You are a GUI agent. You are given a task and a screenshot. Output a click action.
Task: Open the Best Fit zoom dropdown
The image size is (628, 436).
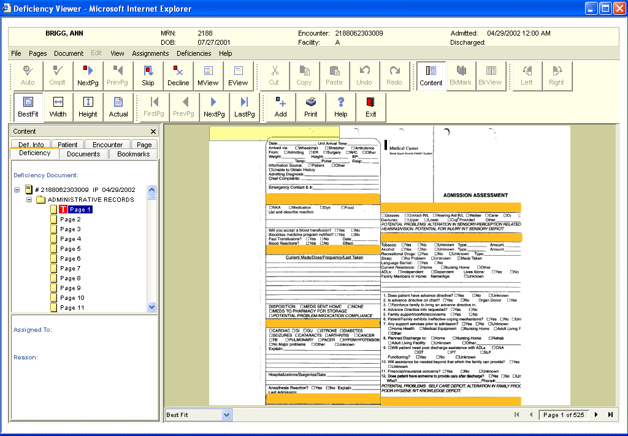pyautogui.click(x=227, y=415)
